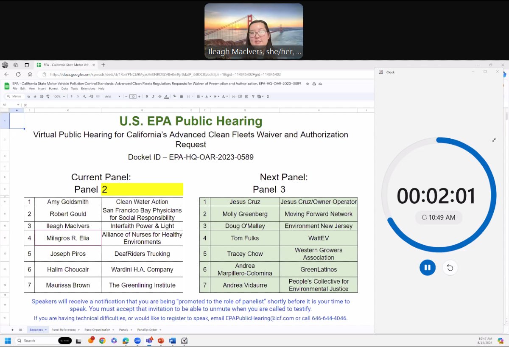This screenshot has width=509, height=347.
Task: Open Microsoft Teams from the taskbar
Action: 149,341
